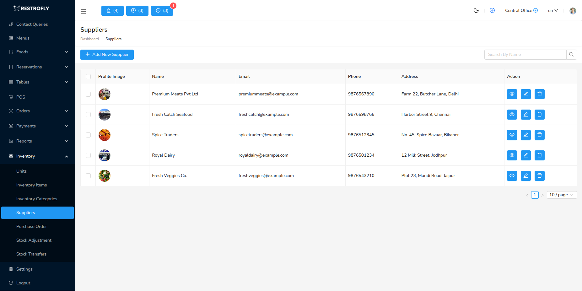
Task: Edit the Spice Traders supplier record
Action: coord(525,135)
